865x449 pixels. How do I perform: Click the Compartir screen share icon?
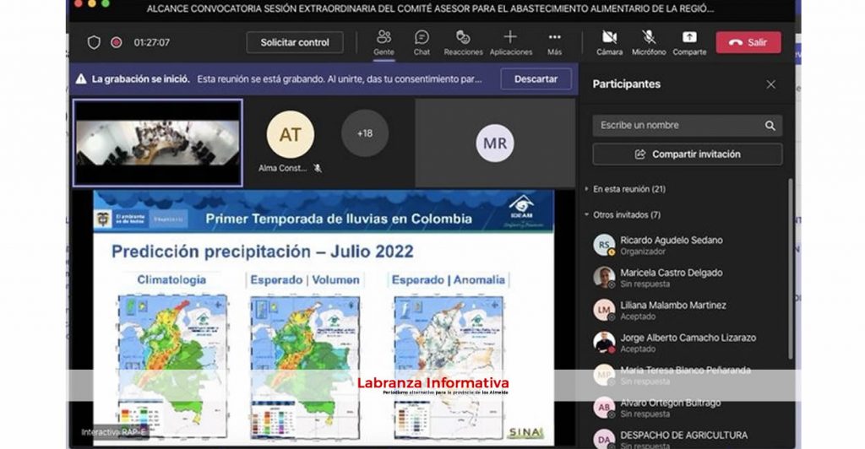[x=689, y=37]
